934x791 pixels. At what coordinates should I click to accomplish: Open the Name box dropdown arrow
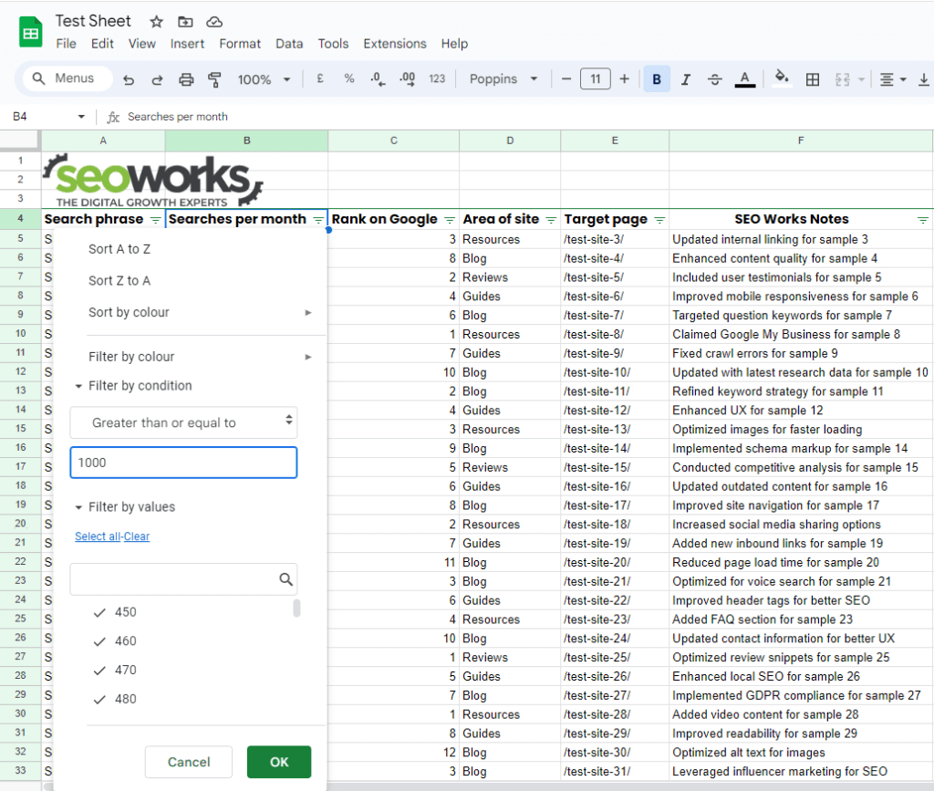pos(81,117)
